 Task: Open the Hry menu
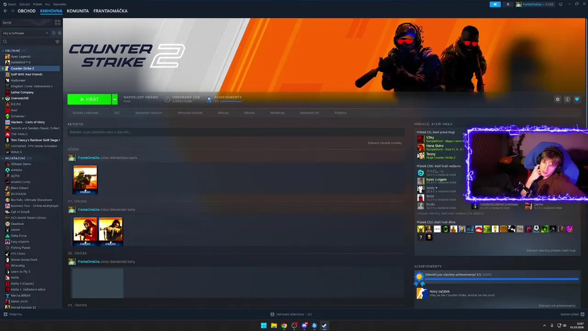tap(48, 4)
